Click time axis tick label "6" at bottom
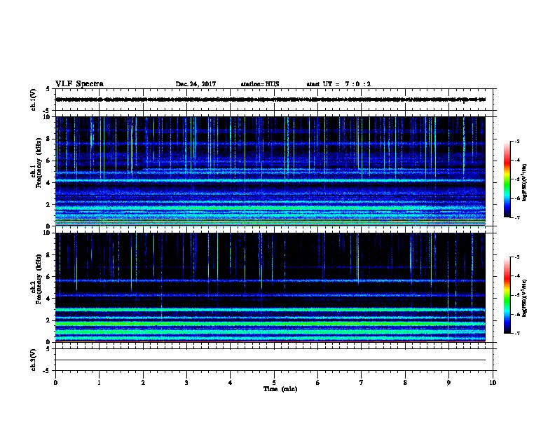Screen dimensions: 555x429 pos(317,383)
